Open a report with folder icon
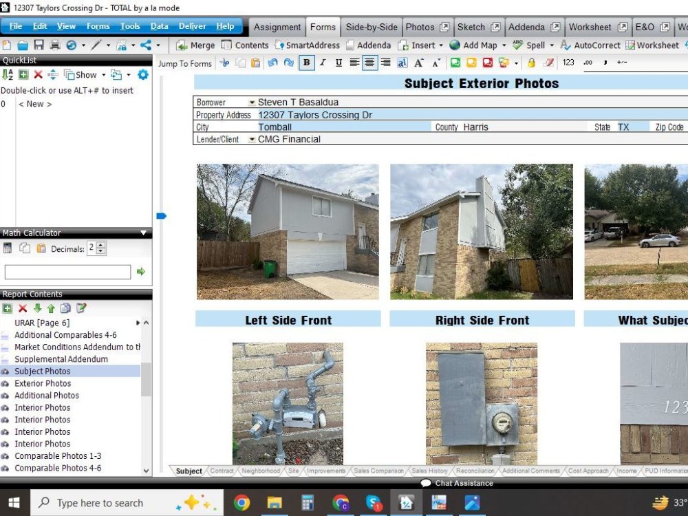 click(x=23, y=45)
